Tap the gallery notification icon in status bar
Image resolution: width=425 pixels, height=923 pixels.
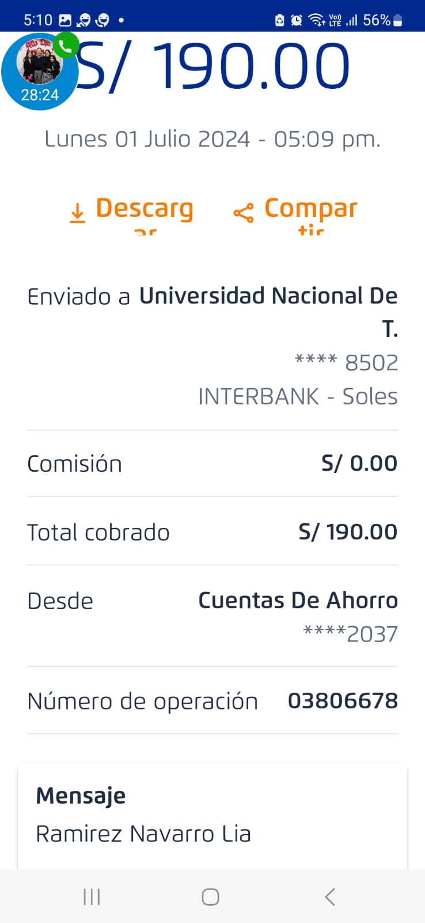[65, 20]
